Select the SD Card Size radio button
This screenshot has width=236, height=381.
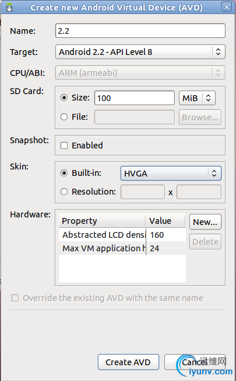pos(64,98)
